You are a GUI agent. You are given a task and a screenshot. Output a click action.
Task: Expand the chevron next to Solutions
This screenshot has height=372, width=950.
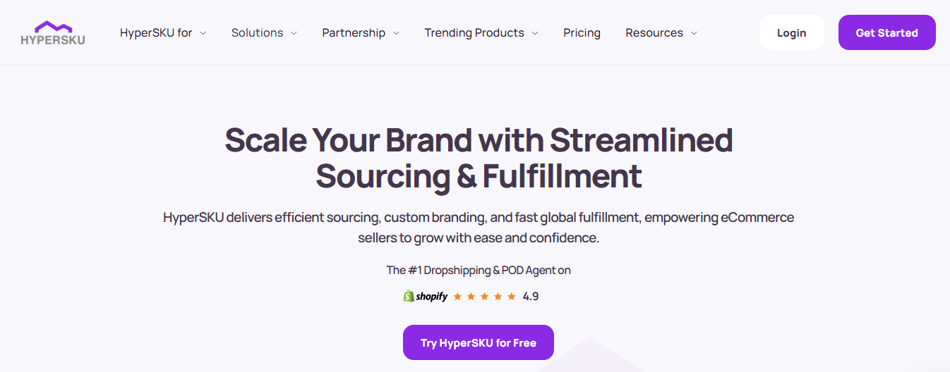tap(294, 33)
